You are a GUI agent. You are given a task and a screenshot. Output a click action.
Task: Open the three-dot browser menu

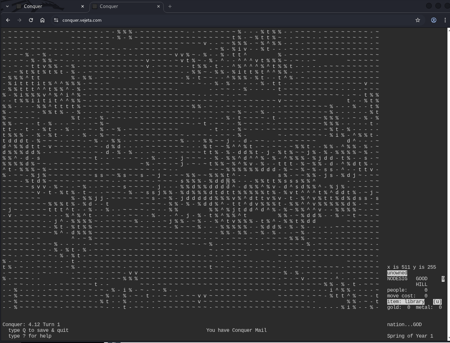coord(445,20)
